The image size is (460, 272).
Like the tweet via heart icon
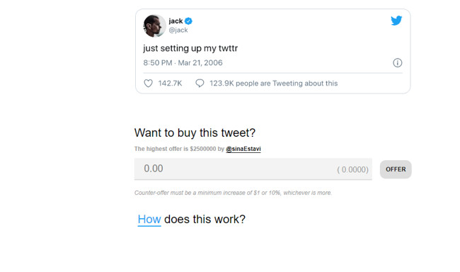click(148, 84)
